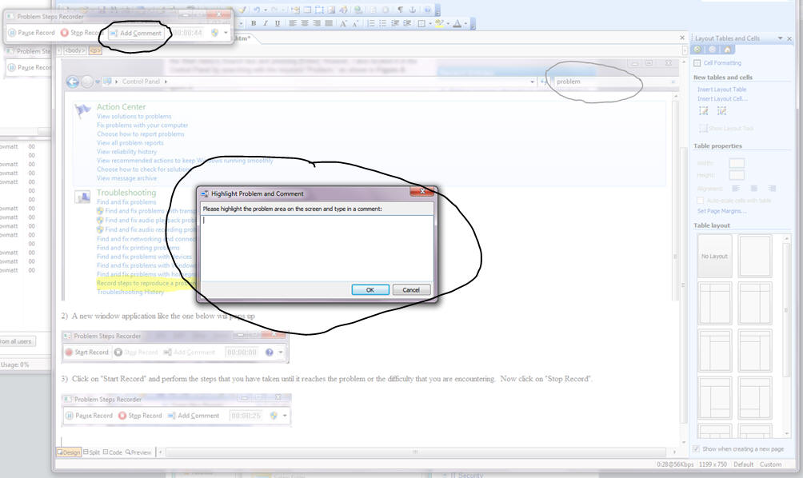Expand the formatting toolbar options handle
Screen dimensions: 803x478
pos(472,23)
